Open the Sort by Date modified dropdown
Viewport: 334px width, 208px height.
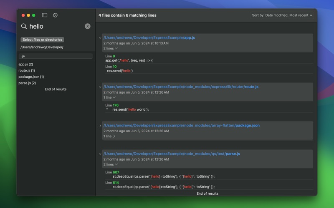[x=282, y=15]
